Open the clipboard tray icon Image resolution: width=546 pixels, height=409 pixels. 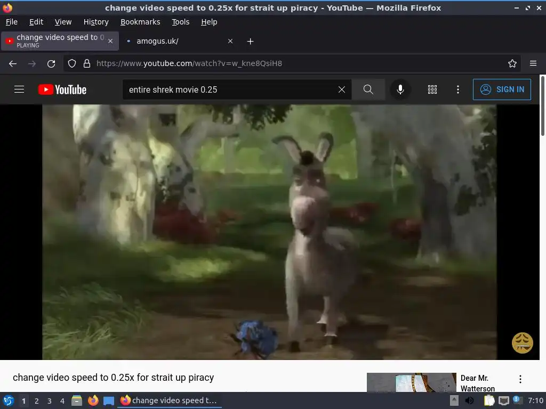(489, 400)
